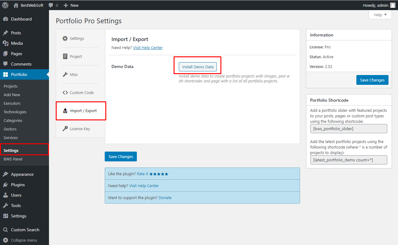
Task: Open Visit Help Center link in blue box
Action: tap(144, 186)
